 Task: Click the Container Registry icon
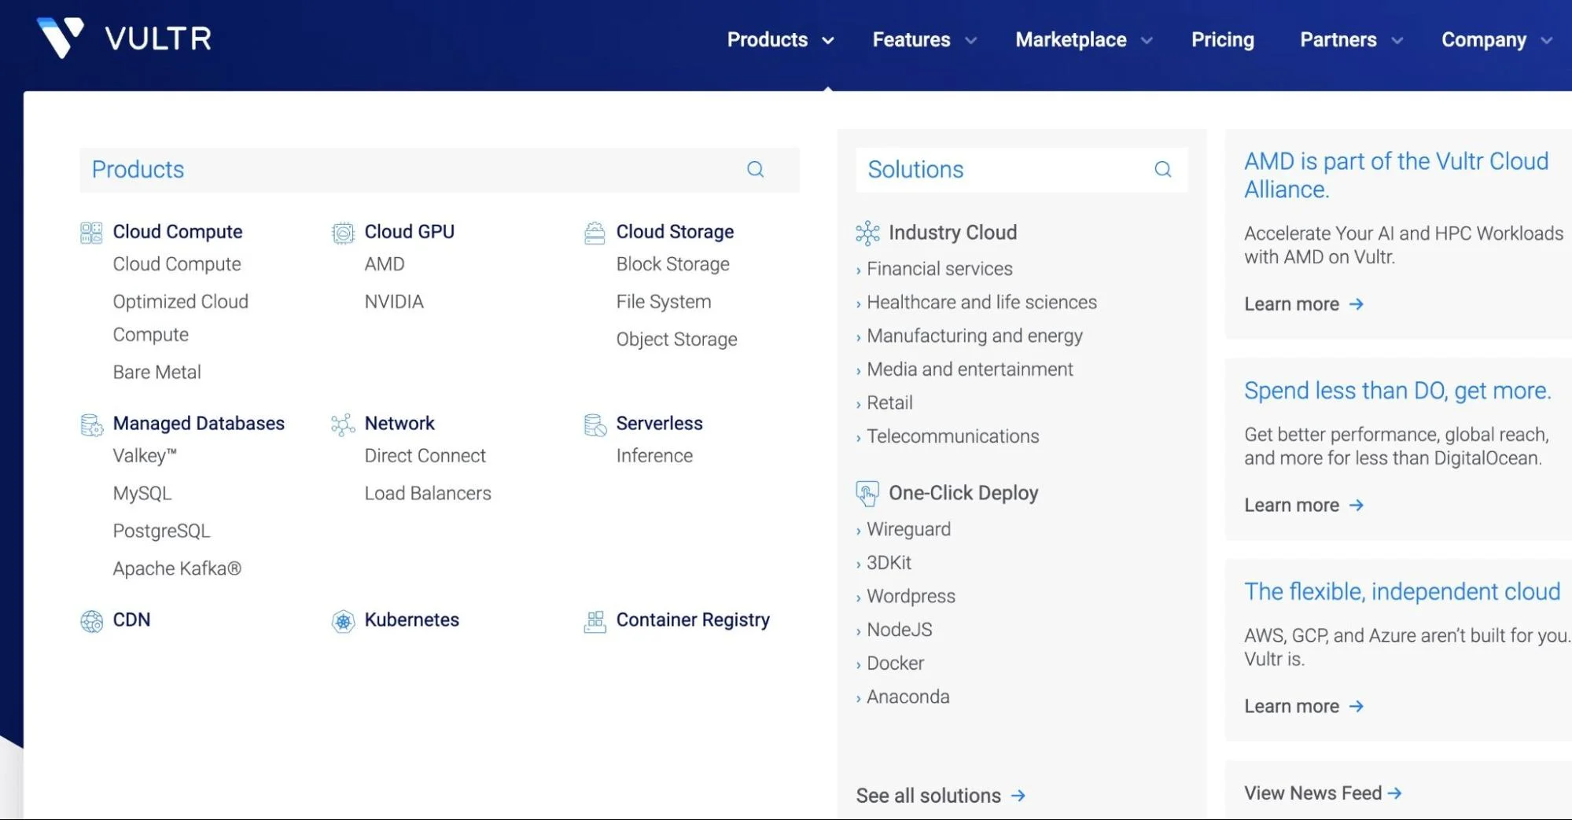click(x=595, y=621)
